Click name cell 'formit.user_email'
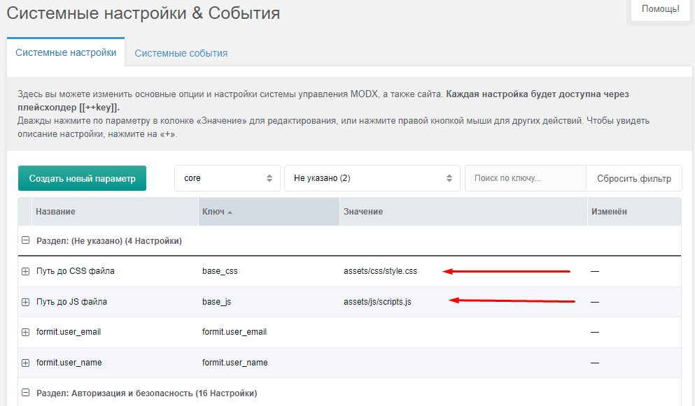Viewport: 695px width, 406px height. [69, 332]
